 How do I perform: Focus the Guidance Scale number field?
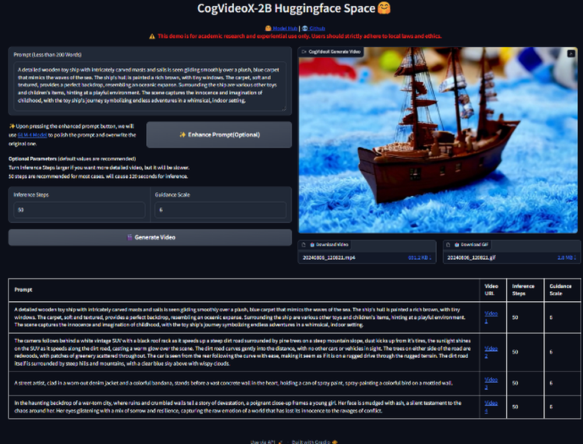[220, 210]
